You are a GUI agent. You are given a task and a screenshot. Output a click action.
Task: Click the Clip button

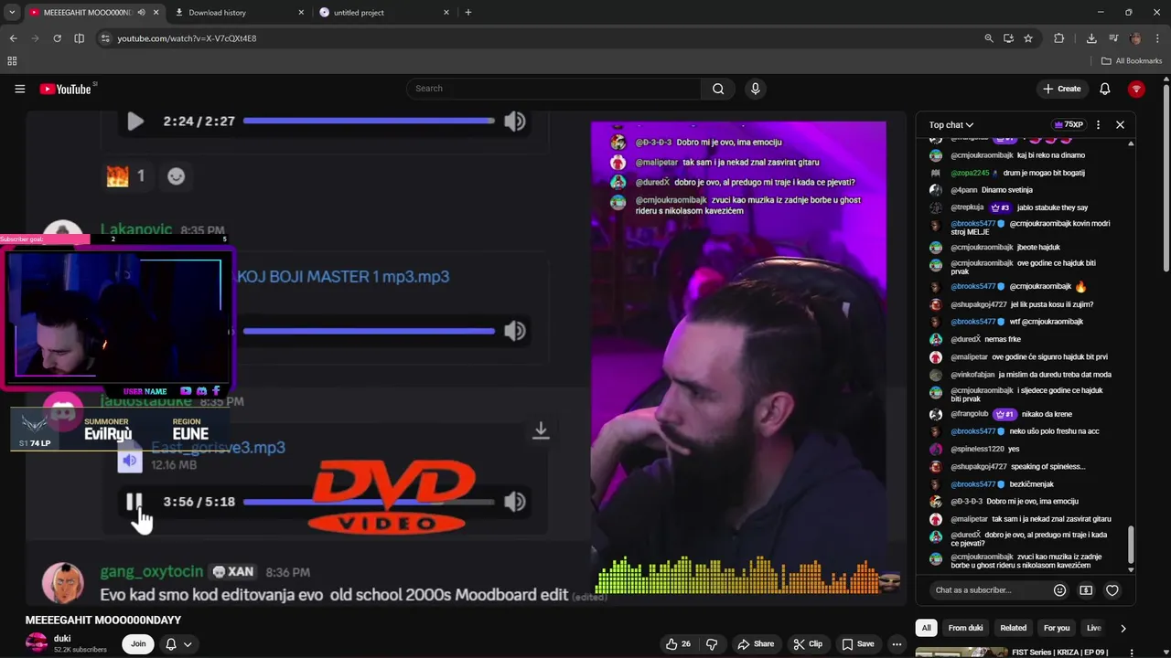pos(808,644)
